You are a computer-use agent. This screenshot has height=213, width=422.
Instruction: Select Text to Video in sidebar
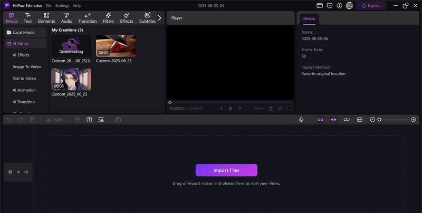(x=24, y=79)
